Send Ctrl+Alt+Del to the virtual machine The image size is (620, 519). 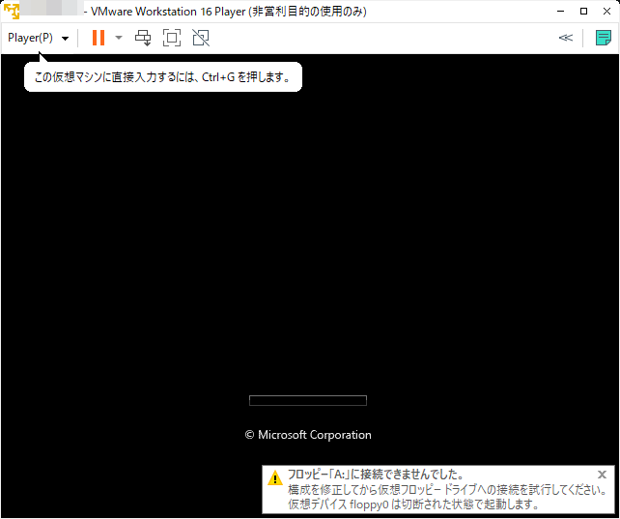143,38
